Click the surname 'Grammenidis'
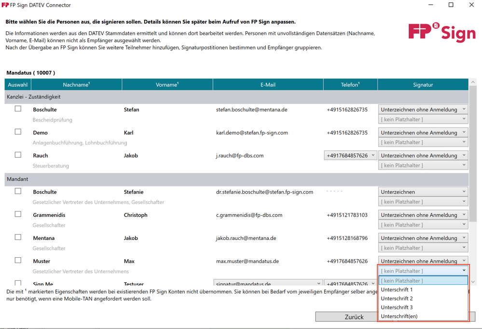Image resolution: width=482 pixels, height=329 pixels. click(x=49, y=215)
